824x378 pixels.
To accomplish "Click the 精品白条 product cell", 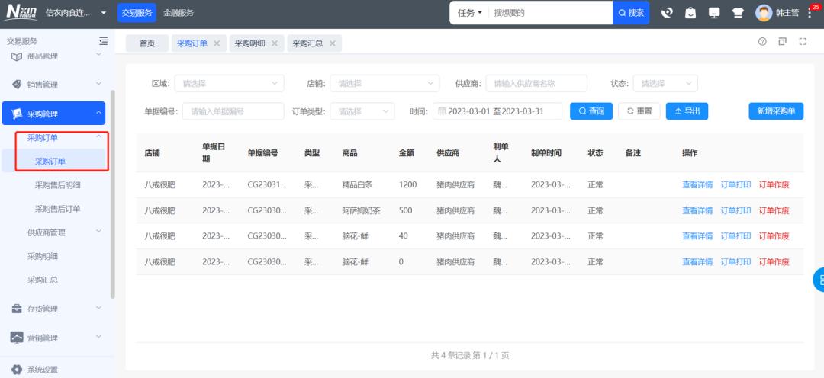I will pos(357,184).
